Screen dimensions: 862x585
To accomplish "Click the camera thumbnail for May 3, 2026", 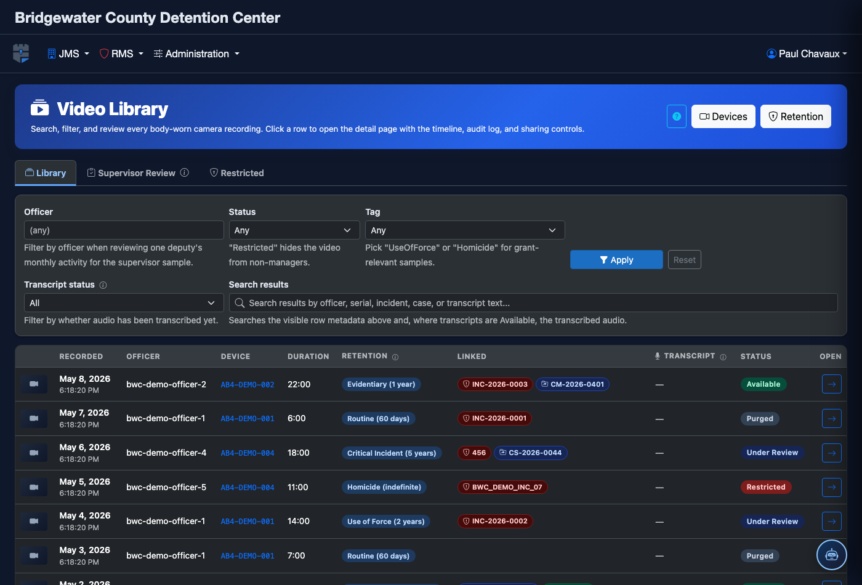I will 34,555.
